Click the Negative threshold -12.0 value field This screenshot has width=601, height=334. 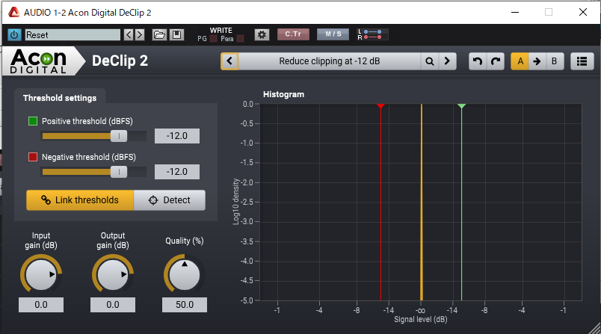(177, 172)
